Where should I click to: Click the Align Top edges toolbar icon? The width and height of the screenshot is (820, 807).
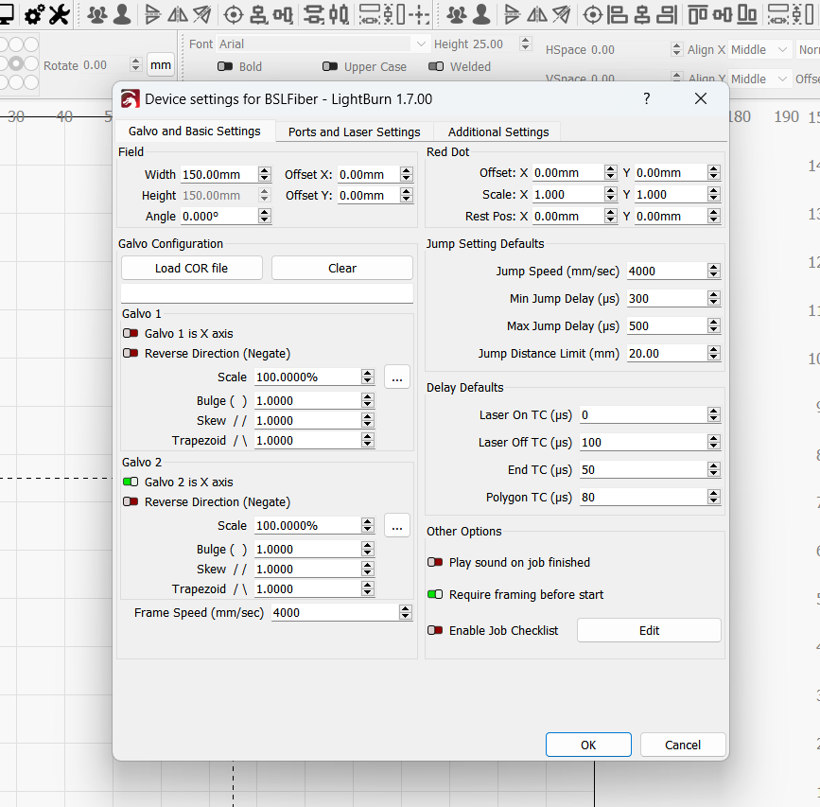698,14
